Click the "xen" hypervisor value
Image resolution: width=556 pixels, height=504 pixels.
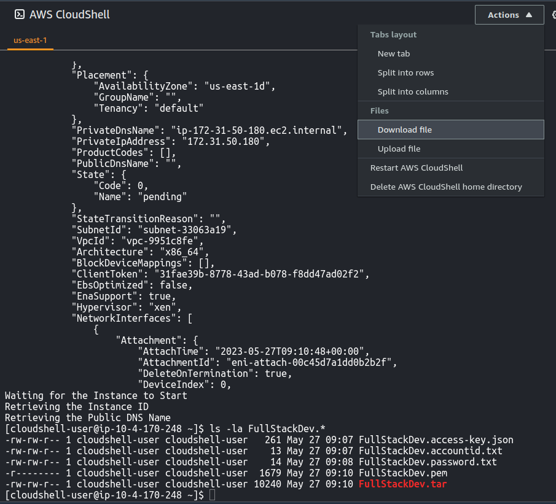click(x=162, y=308)
